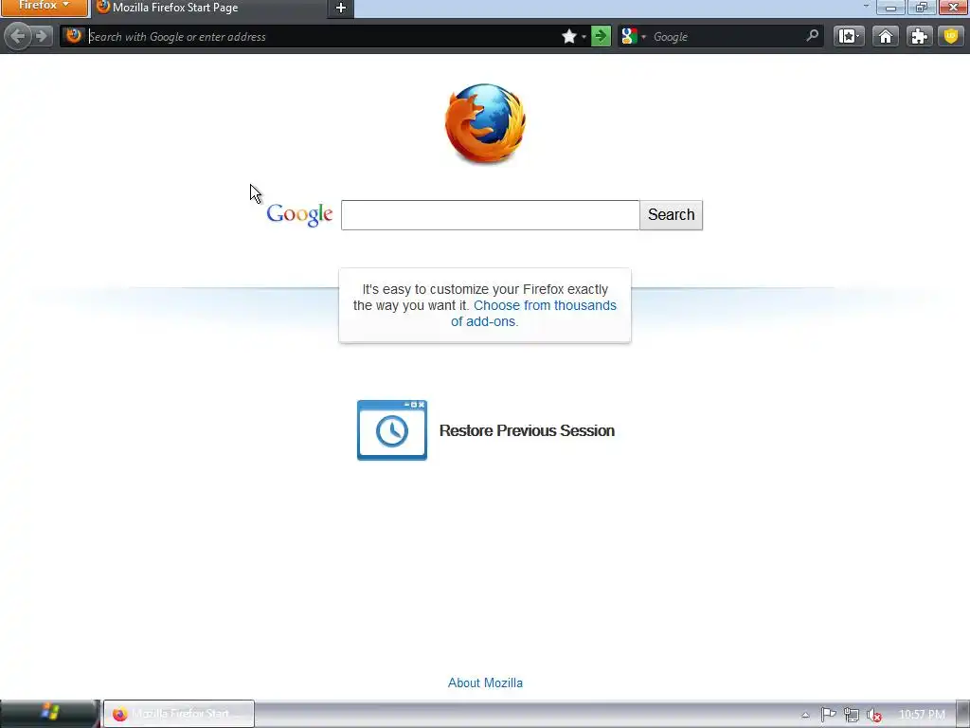970x728 pixels.
Task: Bookmark this page with the star icon
Action: pos(569,37)
